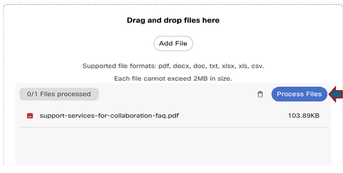The image size is (343, 173).
Task: Click the Drag and drop files here heading
Action: [173, 21]
